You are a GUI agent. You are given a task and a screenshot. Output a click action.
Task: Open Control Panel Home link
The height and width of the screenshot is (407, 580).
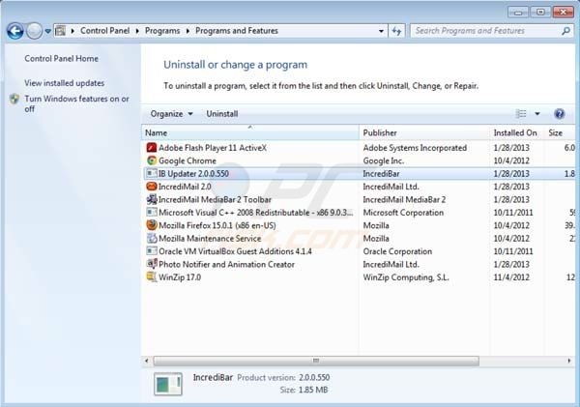62,58
